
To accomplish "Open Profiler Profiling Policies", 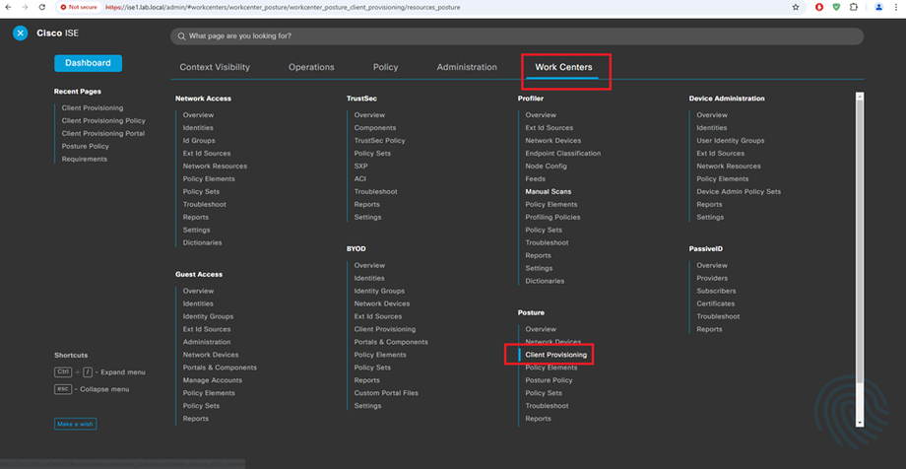I will pyautogui.click(x=553, y=218).
